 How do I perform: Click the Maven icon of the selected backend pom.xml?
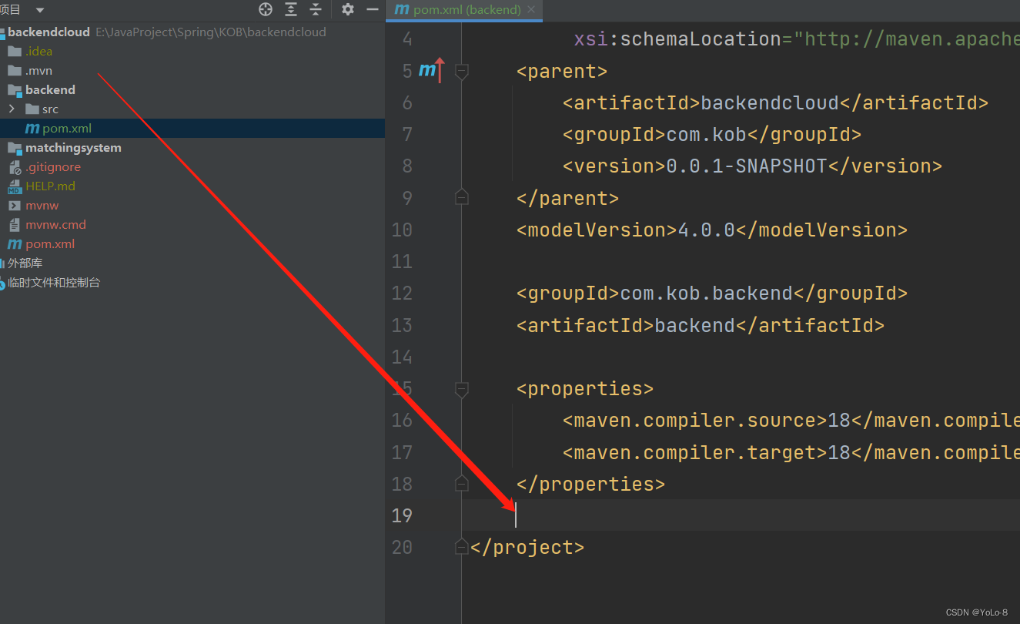[x=32, y=129]
